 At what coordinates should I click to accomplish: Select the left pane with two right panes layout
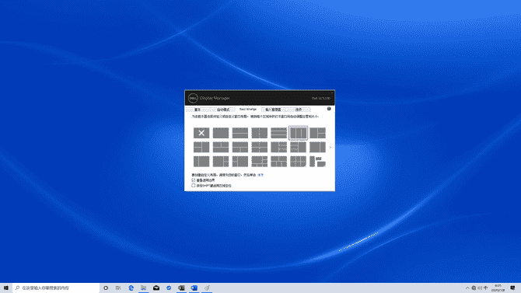click(x=317, y=133)
